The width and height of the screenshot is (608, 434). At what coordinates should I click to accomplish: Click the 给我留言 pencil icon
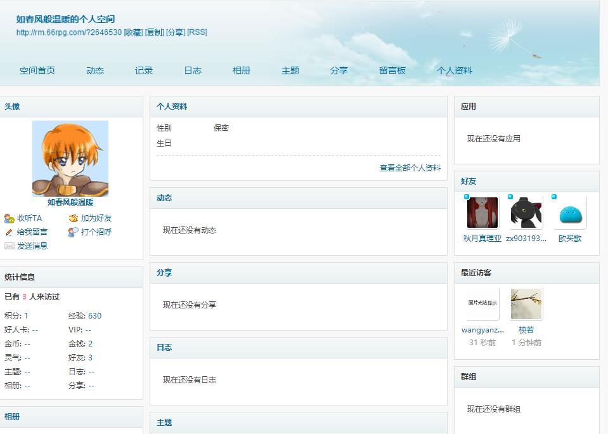10,232
